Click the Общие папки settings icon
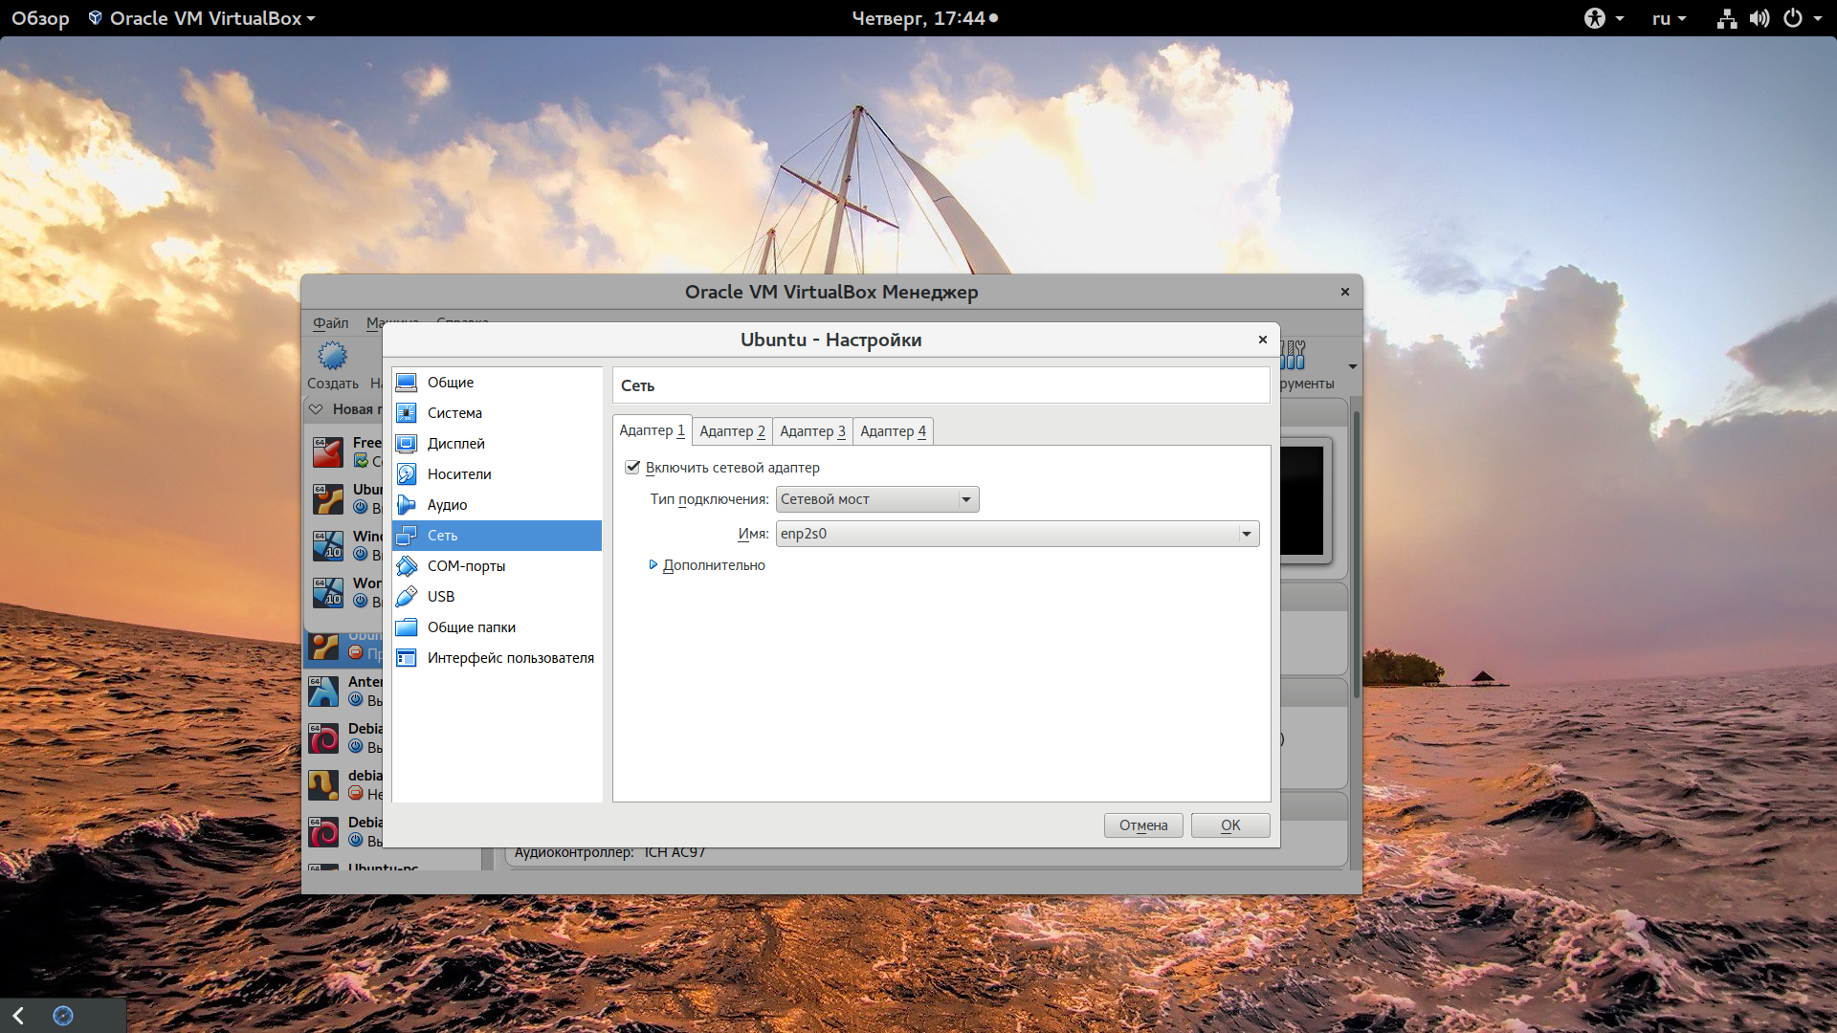This screenshot has height=1033, width=1837. (x=407, y=626)
